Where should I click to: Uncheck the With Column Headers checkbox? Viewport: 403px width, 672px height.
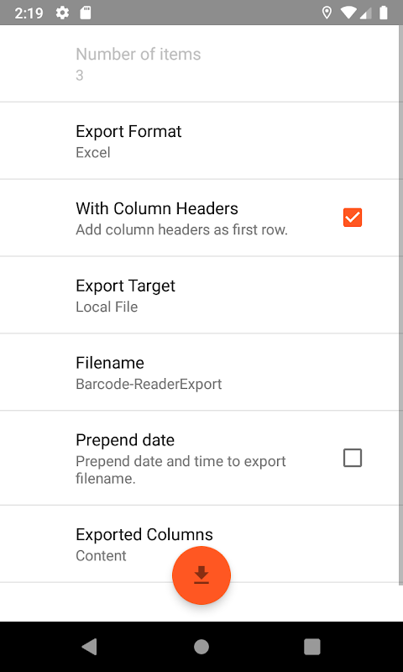pyautogui.click(x=353, y=218)
